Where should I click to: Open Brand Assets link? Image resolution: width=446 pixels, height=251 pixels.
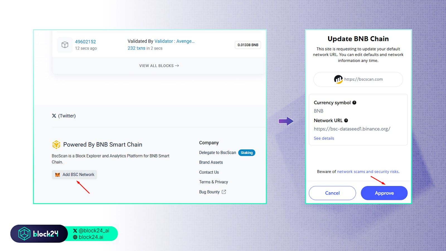(211, 162)
